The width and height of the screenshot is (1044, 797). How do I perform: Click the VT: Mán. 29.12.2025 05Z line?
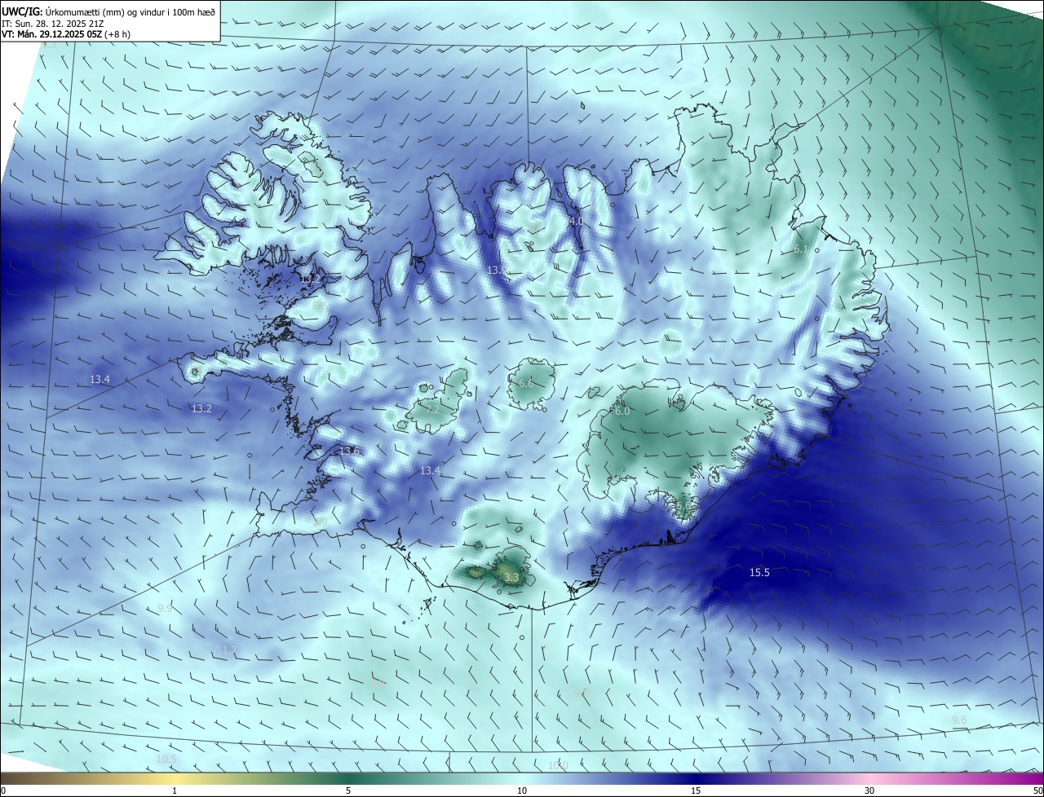click(x=66, y=34)
